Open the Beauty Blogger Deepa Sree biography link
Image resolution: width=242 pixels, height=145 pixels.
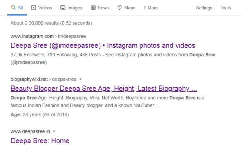(x=104, y=89)
